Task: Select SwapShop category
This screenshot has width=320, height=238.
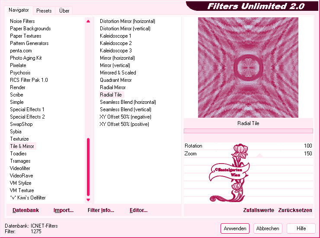Action: [x=21, y=124]
